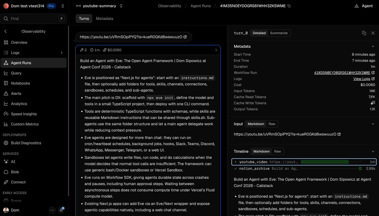Copy the run ID from the breadcrumb

point(289,6)
